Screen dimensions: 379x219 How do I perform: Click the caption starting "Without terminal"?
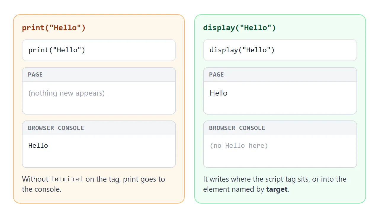click(x=94, y=184)
